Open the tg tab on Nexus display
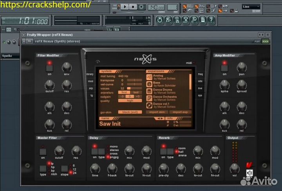The height and width of the screenshot is (191, 282). [92, 96]
